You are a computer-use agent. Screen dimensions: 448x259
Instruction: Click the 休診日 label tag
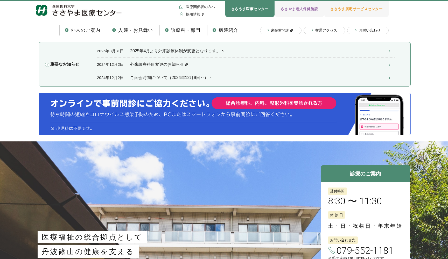[x=337, y=215]
